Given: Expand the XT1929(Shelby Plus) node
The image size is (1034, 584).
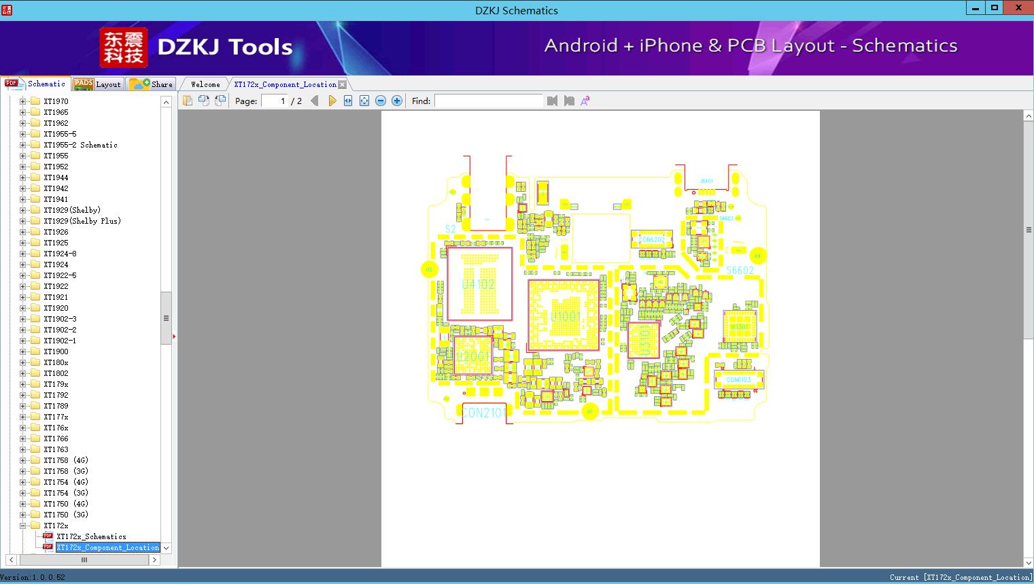Looking at the screenshot, I should click(22, 221).
